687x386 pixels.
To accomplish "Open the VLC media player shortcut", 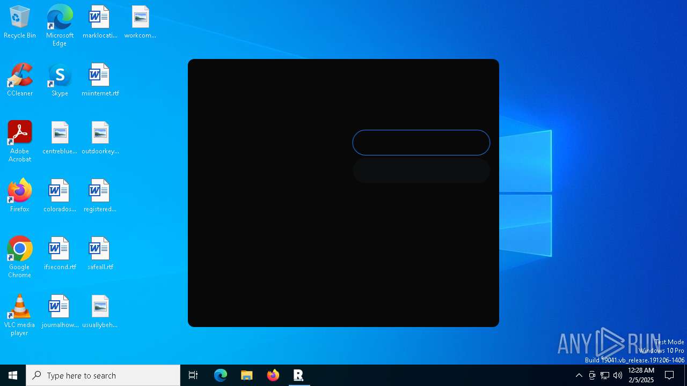I will [20, 315].
